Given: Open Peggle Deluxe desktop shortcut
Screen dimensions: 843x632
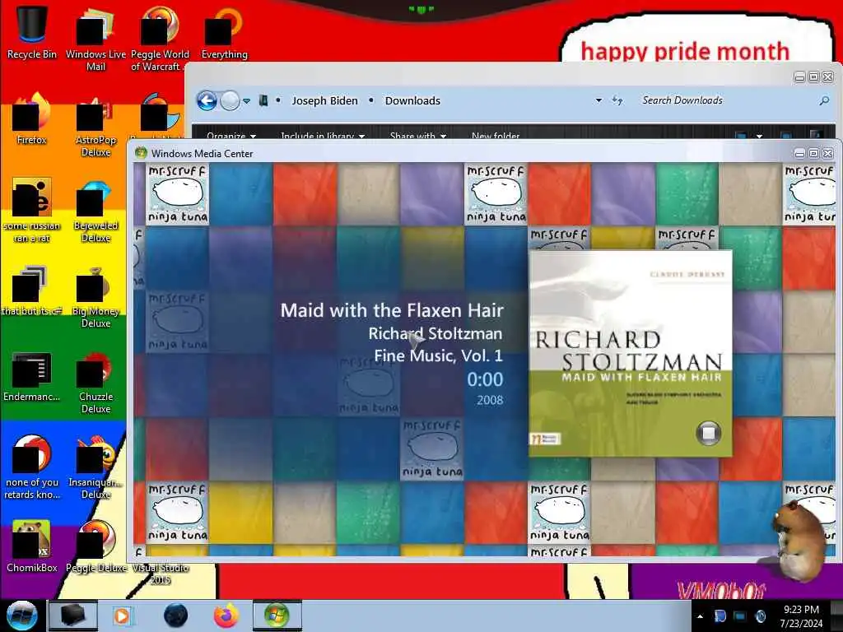Looking at the screenshot, I should [x=95, y=547].
